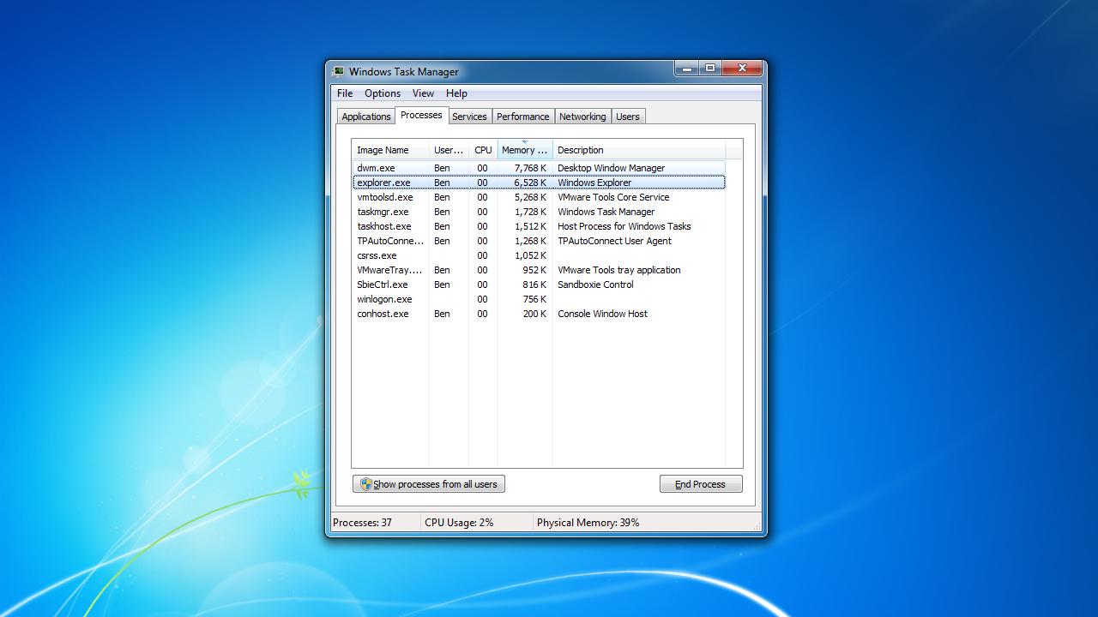Switch to the Users tab
Screen dimensions: 1098x617
(x=627, y=117)
